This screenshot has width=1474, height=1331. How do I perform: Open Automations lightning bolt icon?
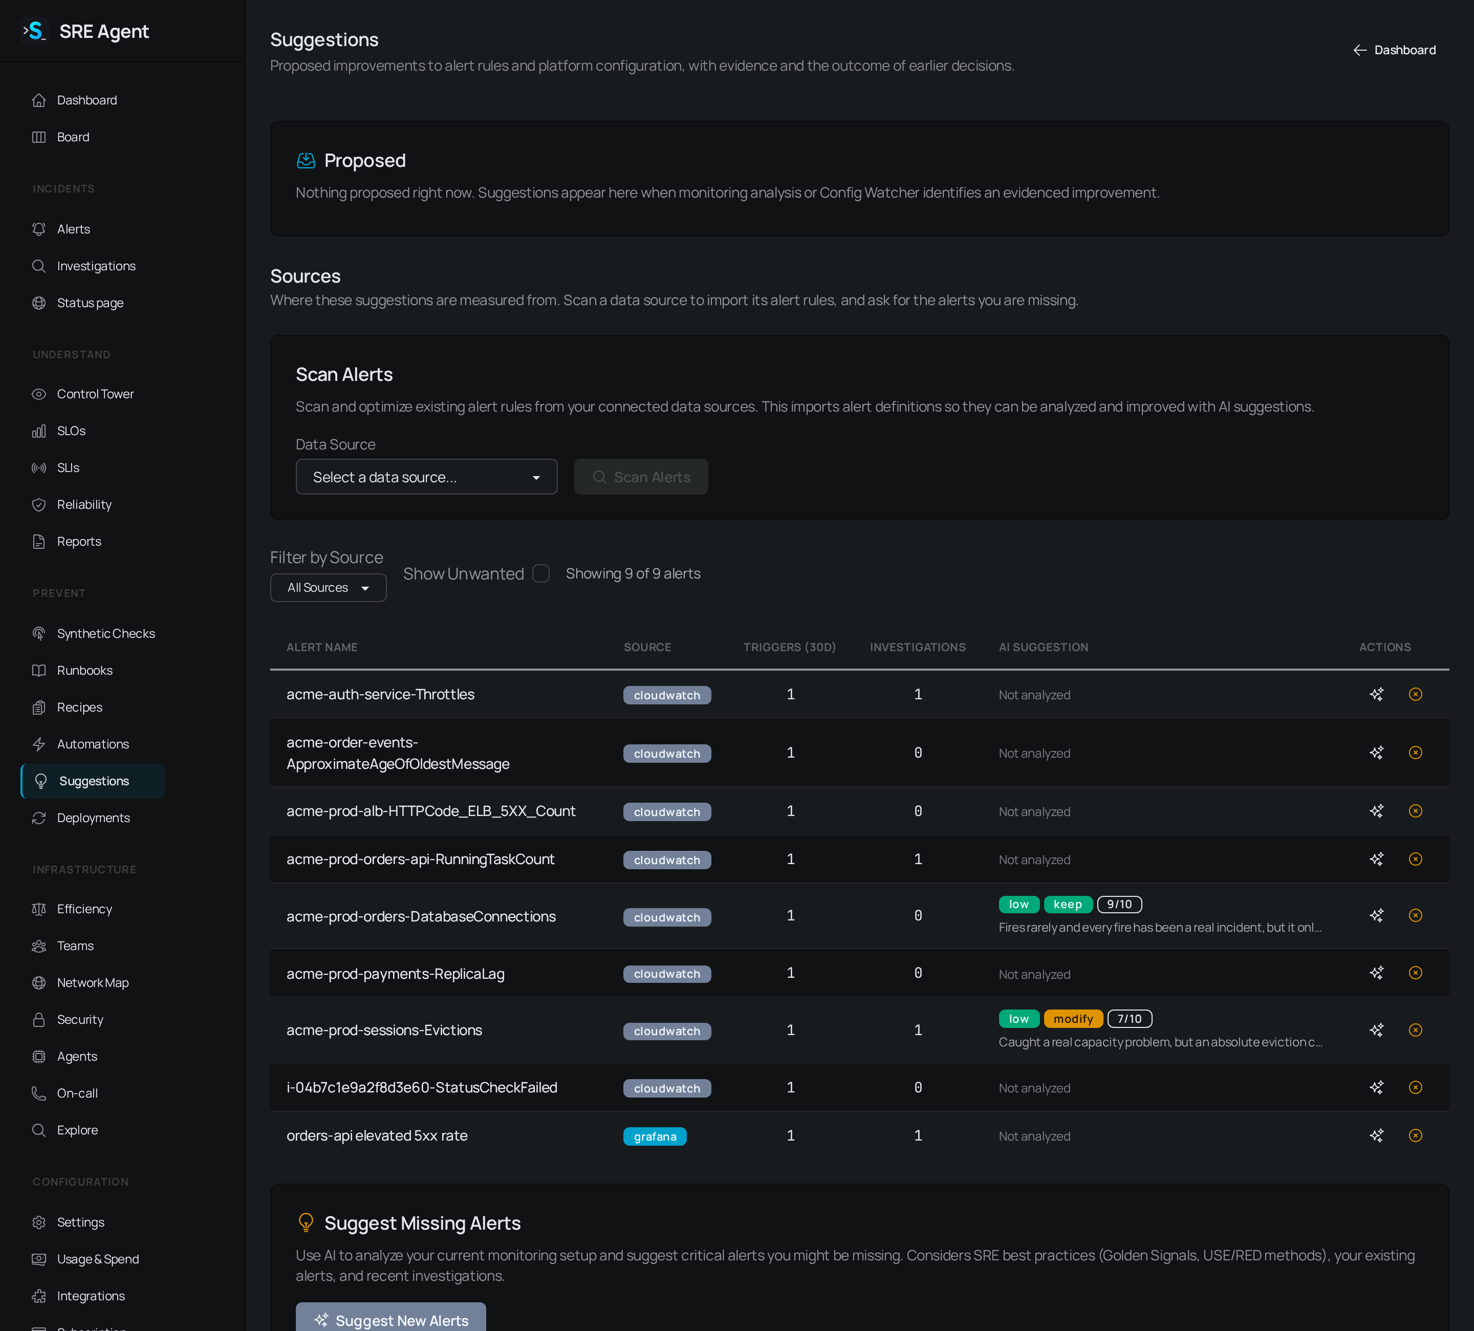coord(39,744)
